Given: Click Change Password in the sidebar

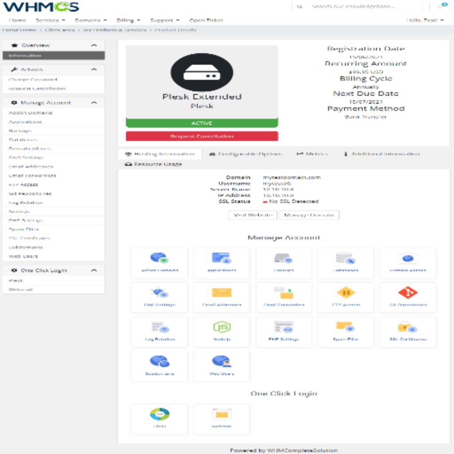Looking at the screenshot, I should (33, 80).
